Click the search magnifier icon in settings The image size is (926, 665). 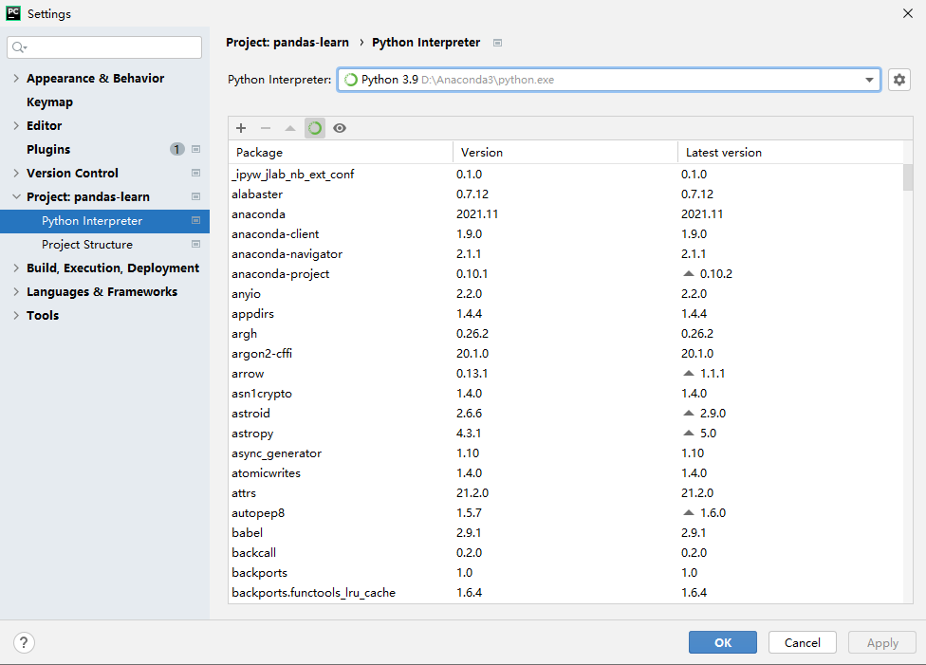pyautogui.click(x=20, y=47)
